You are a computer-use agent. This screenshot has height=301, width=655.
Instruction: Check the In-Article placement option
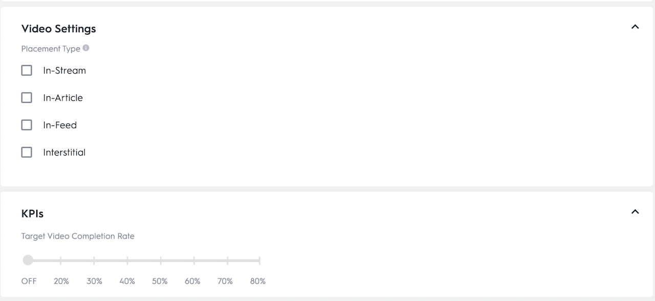point(27,98)
